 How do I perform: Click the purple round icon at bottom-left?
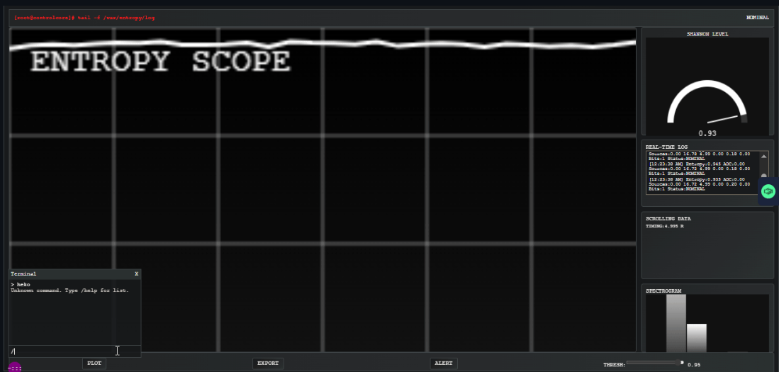[14, 368]
